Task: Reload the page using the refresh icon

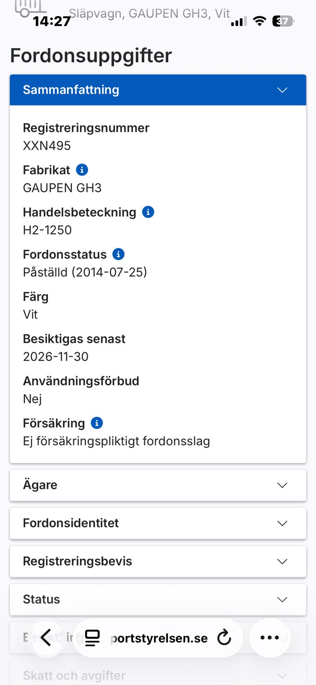Action: [224, 637]
